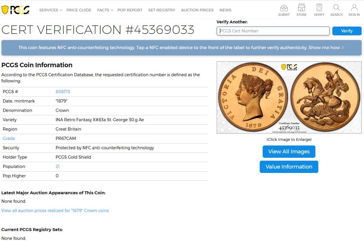Enlarge the 1879 crown coin image
The width and height of the screenshot is (364, 241).
pos(289,97)
